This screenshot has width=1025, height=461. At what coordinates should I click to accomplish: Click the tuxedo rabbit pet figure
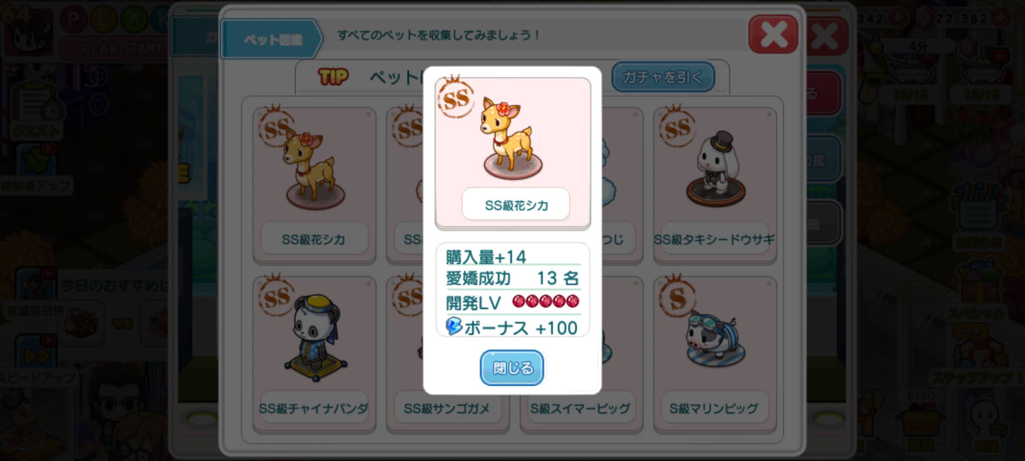click(x=716, y=168)
